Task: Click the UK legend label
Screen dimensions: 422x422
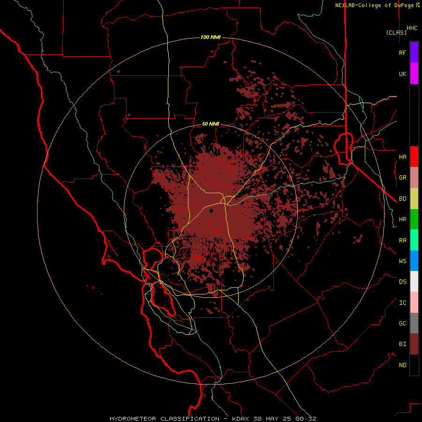Action: (x=402, y=74)
